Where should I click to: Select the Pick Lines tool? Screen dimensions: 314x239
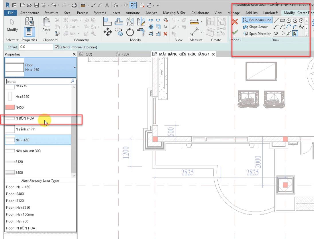pos(289,33)
